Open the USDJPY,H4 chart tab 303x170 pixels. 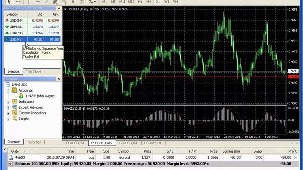152,143
